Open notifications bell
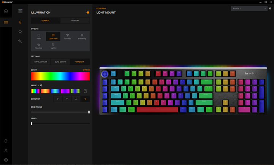This screenshot has height=165, width=274. [x=6, y=141]
